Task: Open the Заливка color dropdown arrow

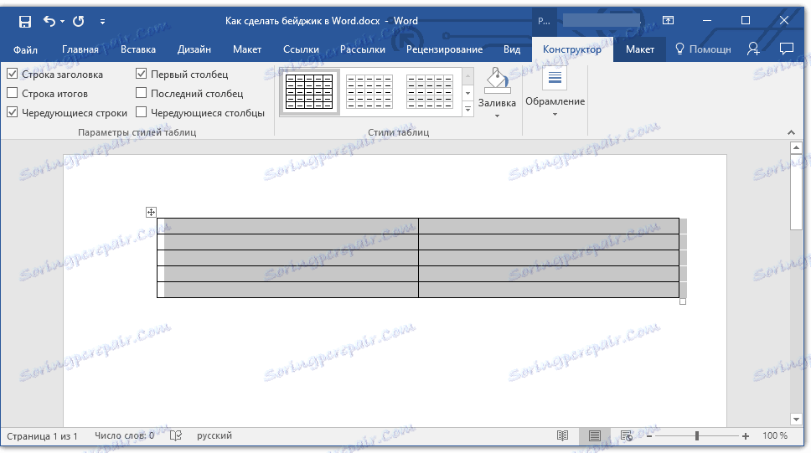Action: [x=497, y=116]
